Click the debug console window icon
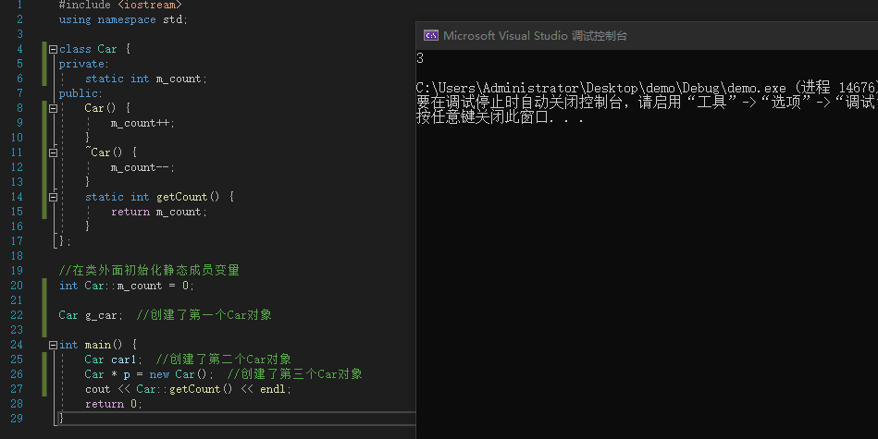 [430, 36]
